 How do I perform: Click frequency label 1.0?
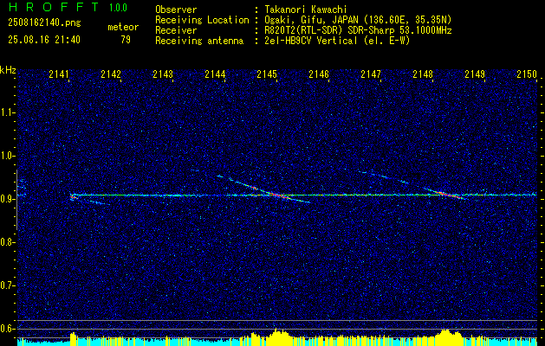tap(8, 157)
